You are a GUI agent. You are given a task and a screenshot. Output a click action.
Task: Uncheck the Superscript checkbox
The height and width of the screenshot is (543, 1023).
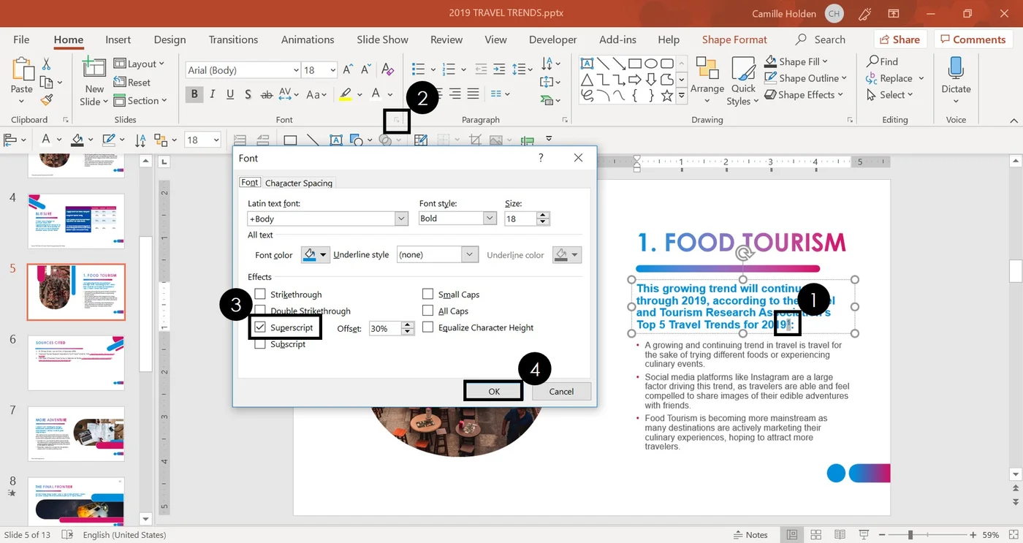tap(259, 327)
